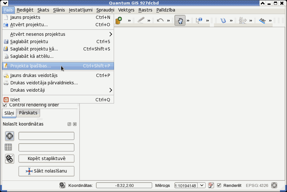Click the undo arrow toolbar icon
Viewport: 287px width, 192px height.
[160, 20]
